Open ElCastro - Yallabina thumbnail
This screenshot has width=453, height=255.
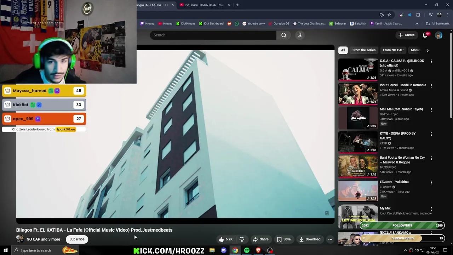pos(358,191)
